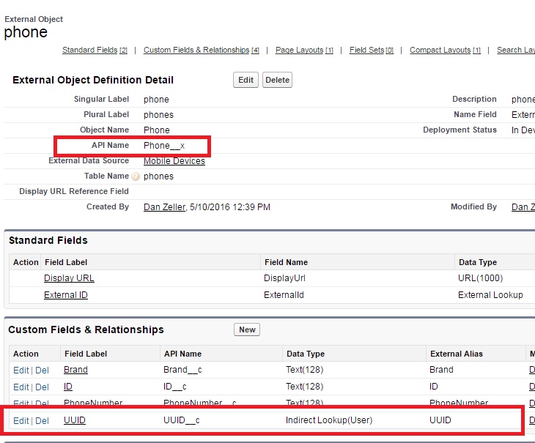This screenshot has height=443, width=535.
Task: Open Field Sets [0] link
Action: click(x=371, y=50)
